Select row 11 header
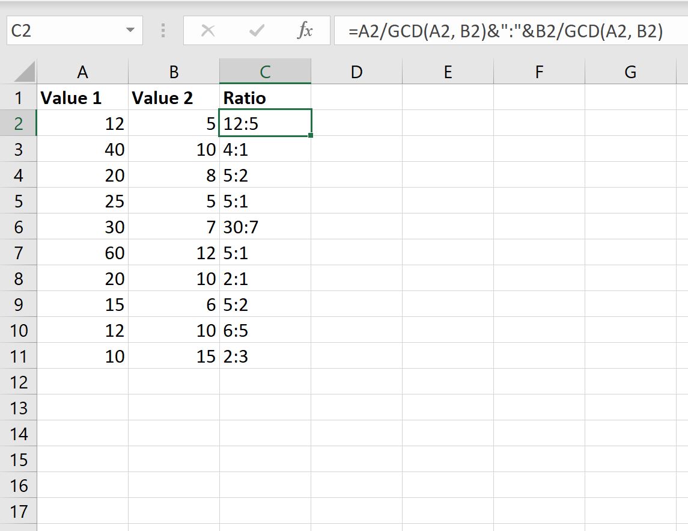The height and width of the screenshot is (531, 688). (x=19, y=356)
